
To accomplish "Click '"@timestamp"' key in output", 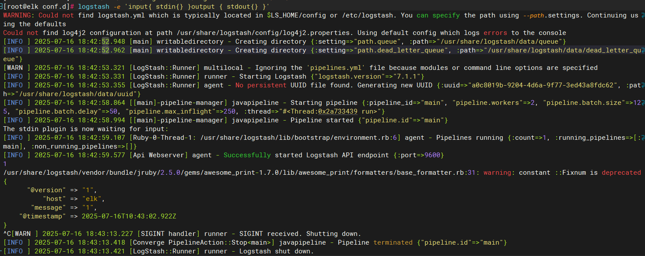I will (42, 216).
